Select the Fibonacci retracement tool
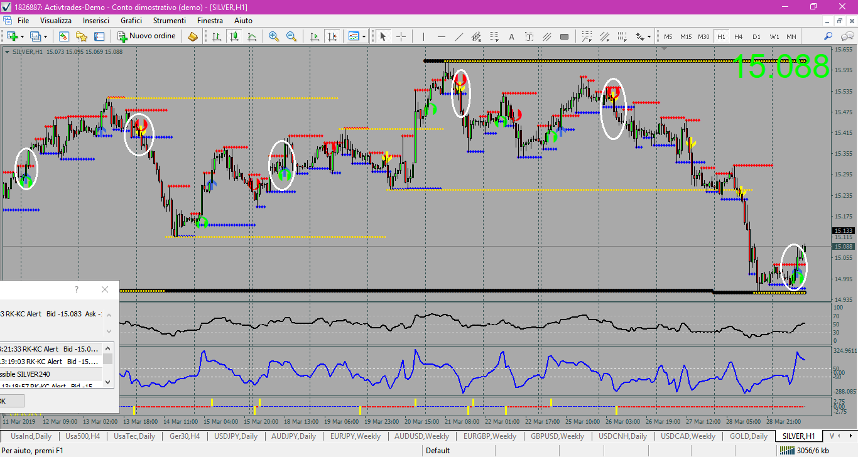858x457 pixels. [x=494, y=36]
